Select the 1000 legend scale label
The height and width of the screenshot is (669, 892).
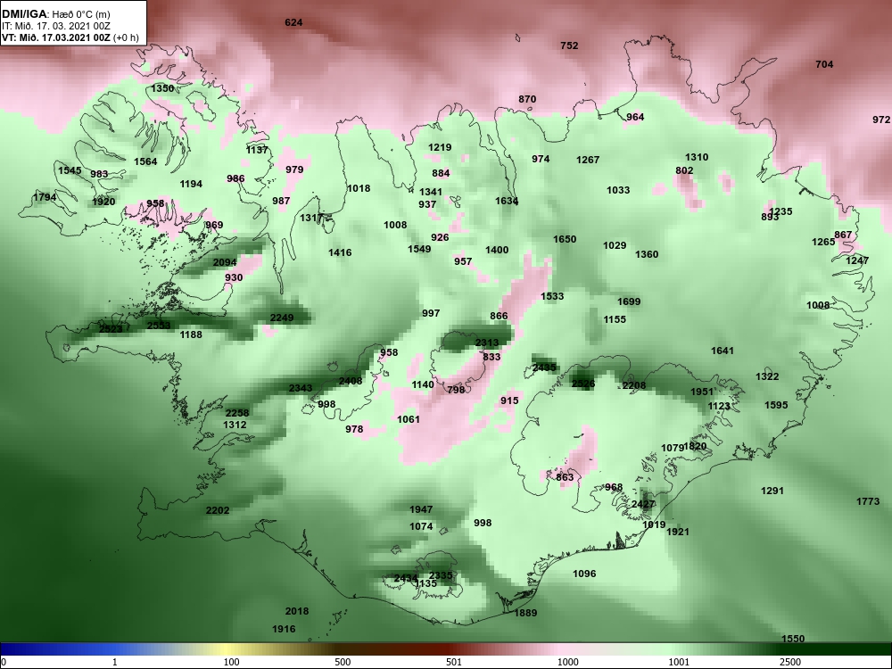[x=568, y=662]
